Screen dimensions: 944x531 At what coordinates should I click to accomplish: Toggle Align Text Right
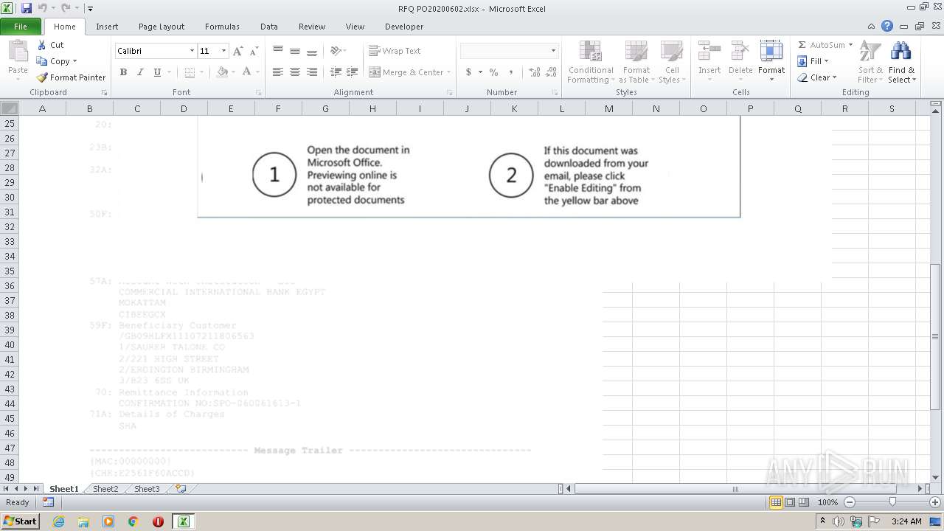[312, 72]
